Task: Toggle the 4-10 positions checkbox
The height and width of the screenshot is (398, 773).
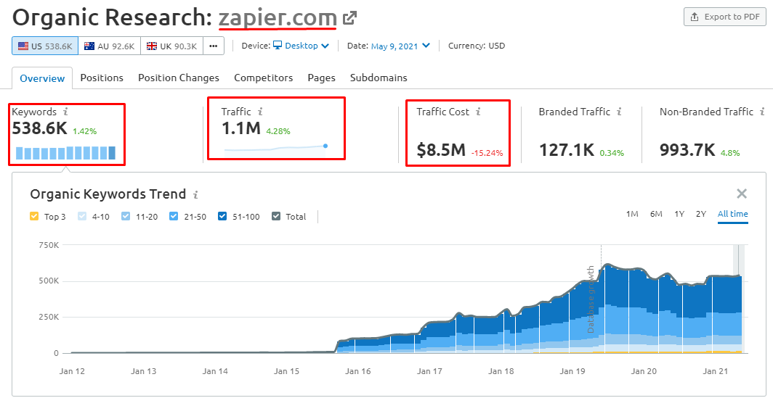Action: (82, 217)
